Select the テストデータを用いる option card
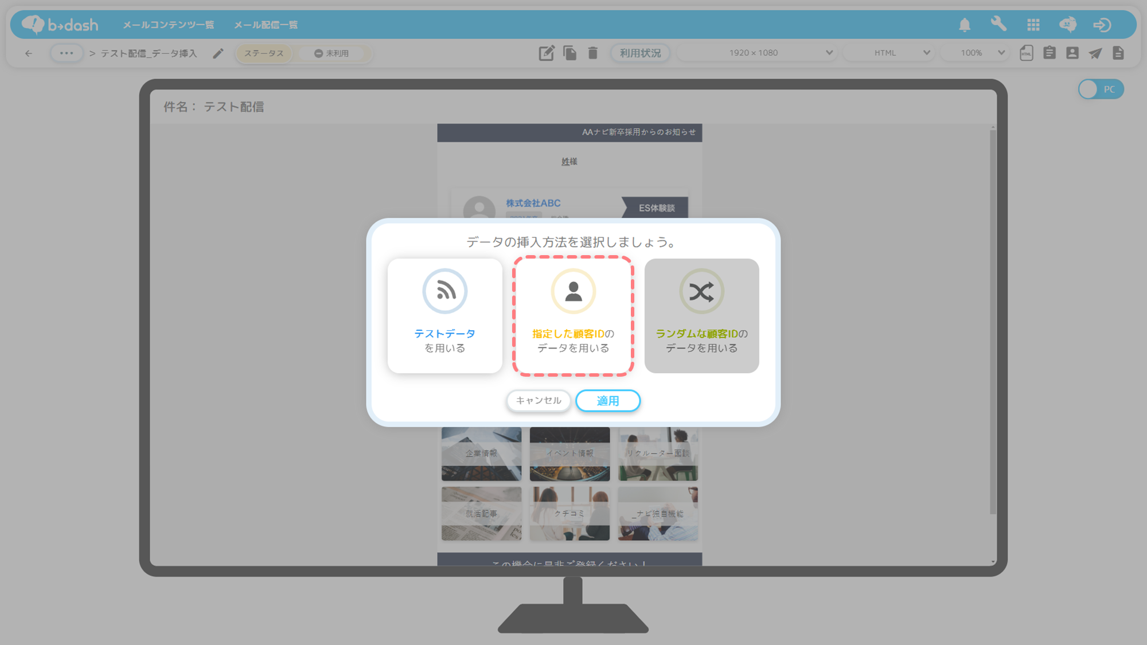The image size is (1147, 645). click(445, 316)
